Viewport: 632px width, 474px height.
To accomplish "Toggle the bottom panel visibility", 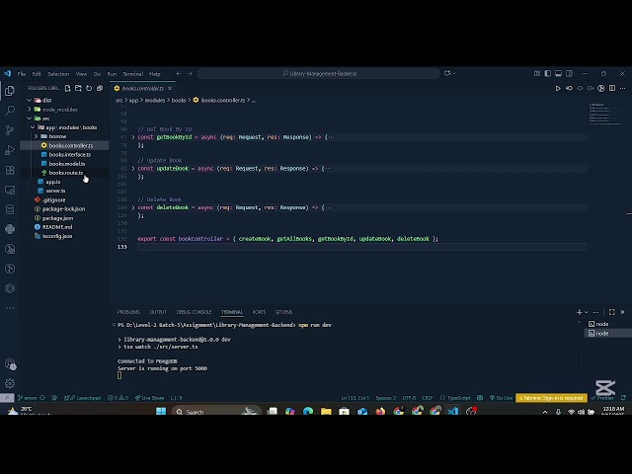I will (x=558, y=74).
